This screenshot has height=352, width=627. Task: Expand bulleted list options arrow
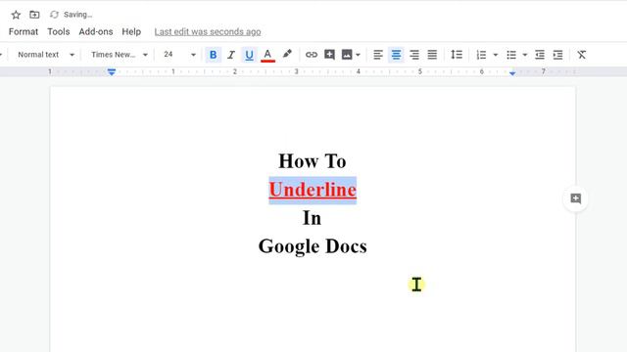525,55
